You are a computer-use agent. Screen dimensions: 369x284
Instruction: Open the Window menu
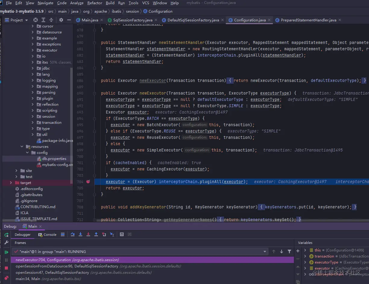pyautogui.click(x=160, y=3)
